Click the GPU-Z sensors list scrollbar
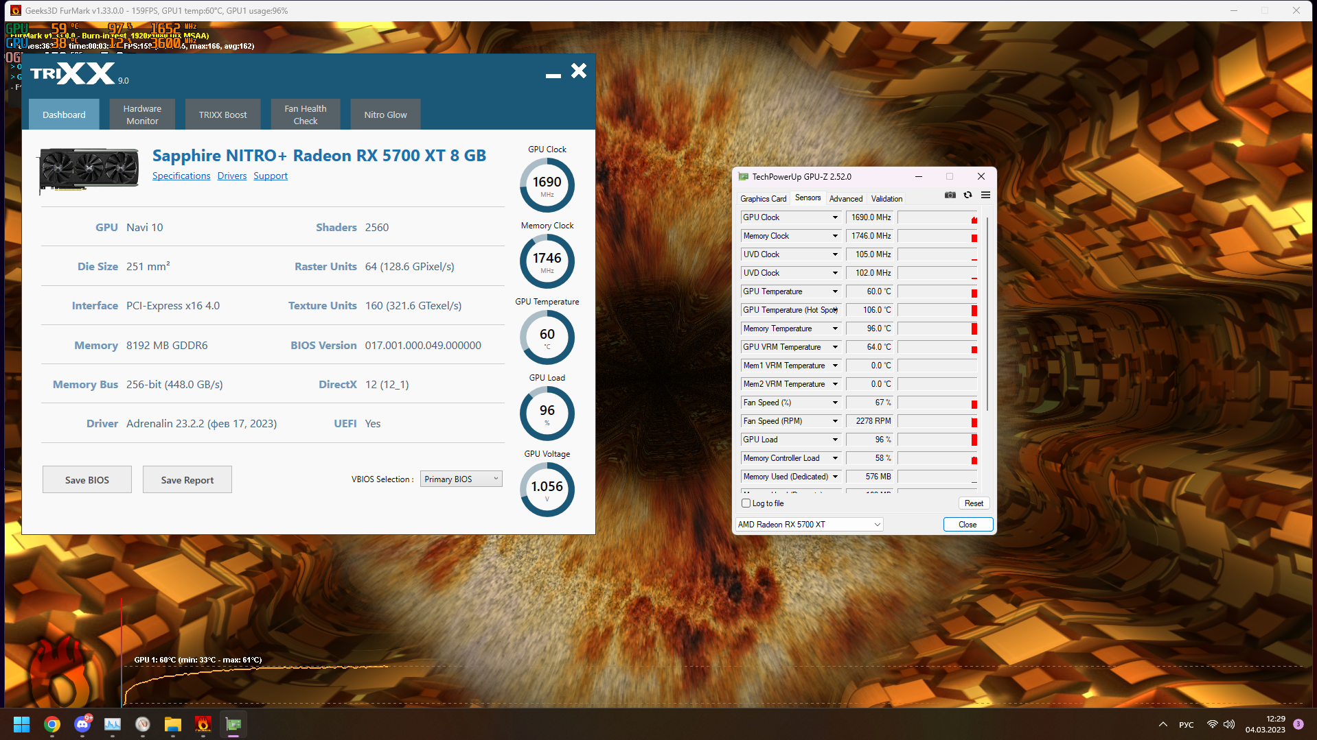Image resolution: width=1317 pixels, height=740 pixels. [987, 313]
